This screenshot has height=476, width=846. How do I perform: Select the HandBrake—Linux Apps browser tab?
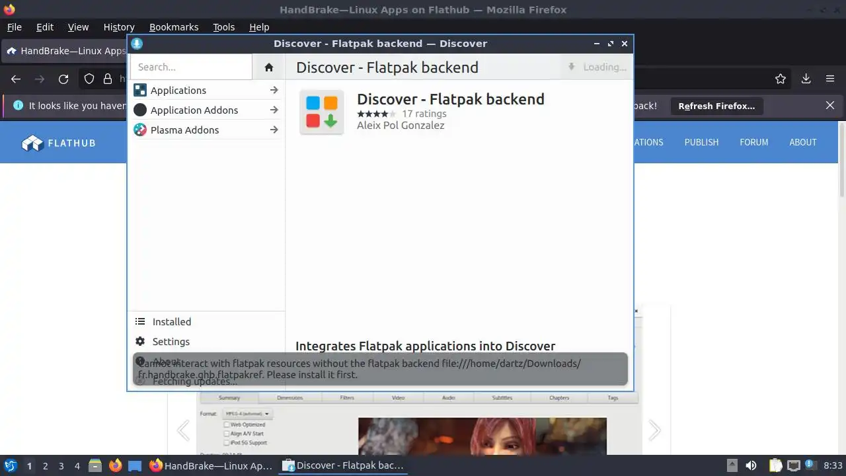coord(65,51)
